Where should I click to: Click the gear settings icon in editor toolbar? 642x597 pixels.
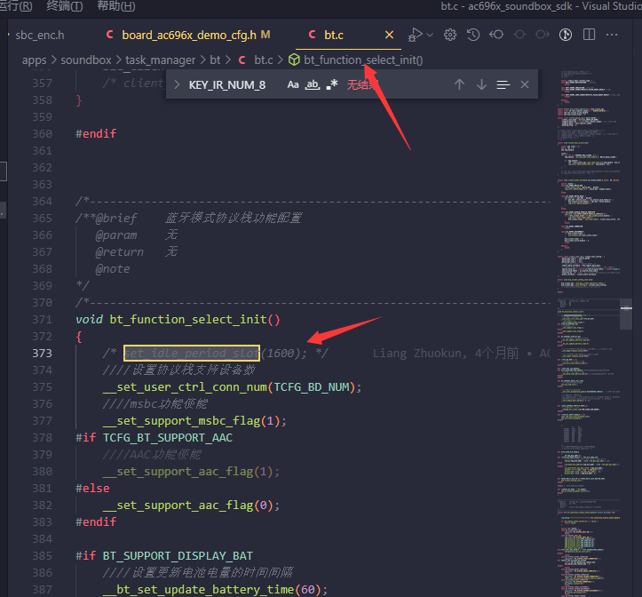click(x=450, y=35)
